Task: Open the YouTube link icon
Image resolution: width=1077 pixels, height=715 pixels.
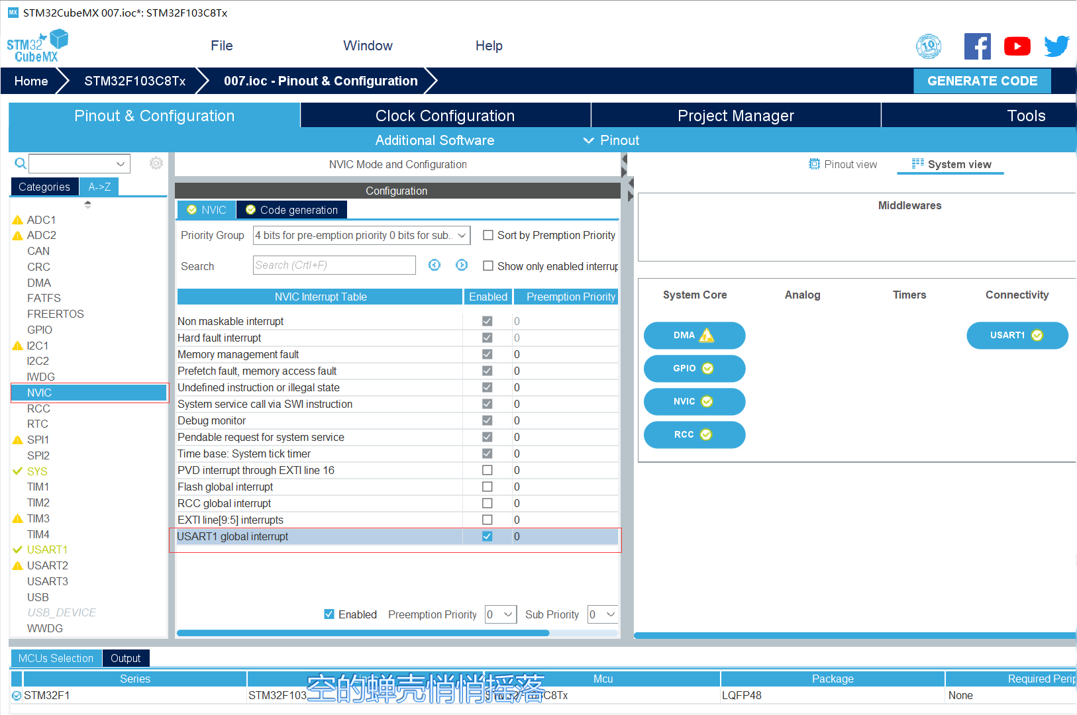Action: point(1017,46)
